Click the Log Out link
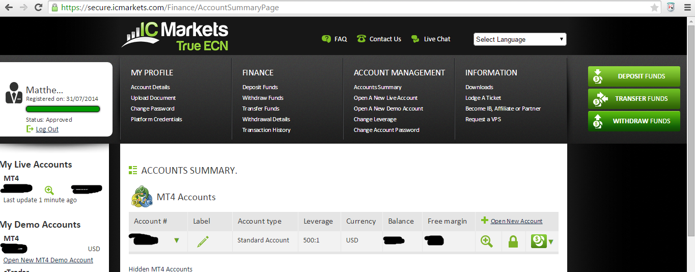Image resolution: width=695 pixels, height=272 pixels. [x=47, y=129]
